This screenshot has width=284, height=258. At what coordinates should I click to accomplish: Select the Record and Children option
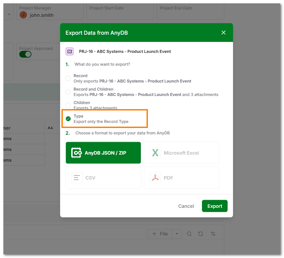[68, 92]
